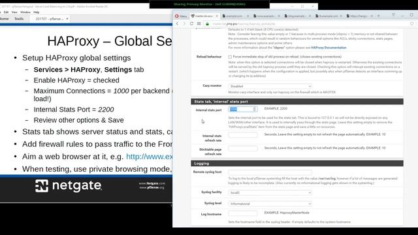Click 'EXAMPLE: HaproxyMasterNode' hint text
418x235 pixels.
(287, 213)
